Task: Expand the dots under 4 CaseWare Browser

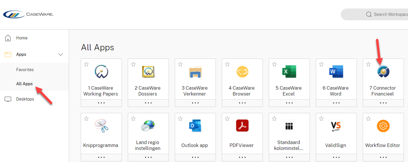Action: pos(242,103)
